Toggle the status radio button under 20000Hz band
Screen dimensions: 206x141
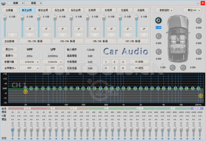point(200,138)
